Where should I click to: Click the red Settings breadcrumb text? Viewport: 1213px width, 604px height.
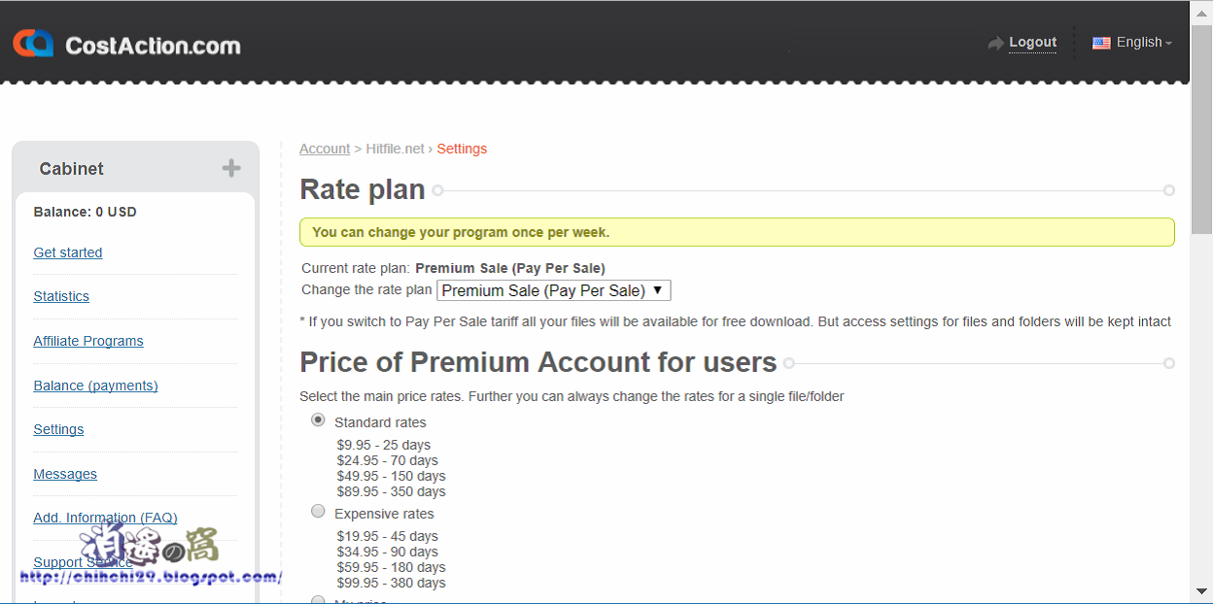(462, 149)
